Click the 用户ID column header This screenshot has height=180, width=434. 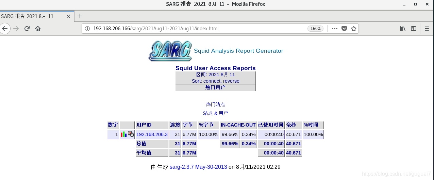pyautogui.click(x=152, y=125)
